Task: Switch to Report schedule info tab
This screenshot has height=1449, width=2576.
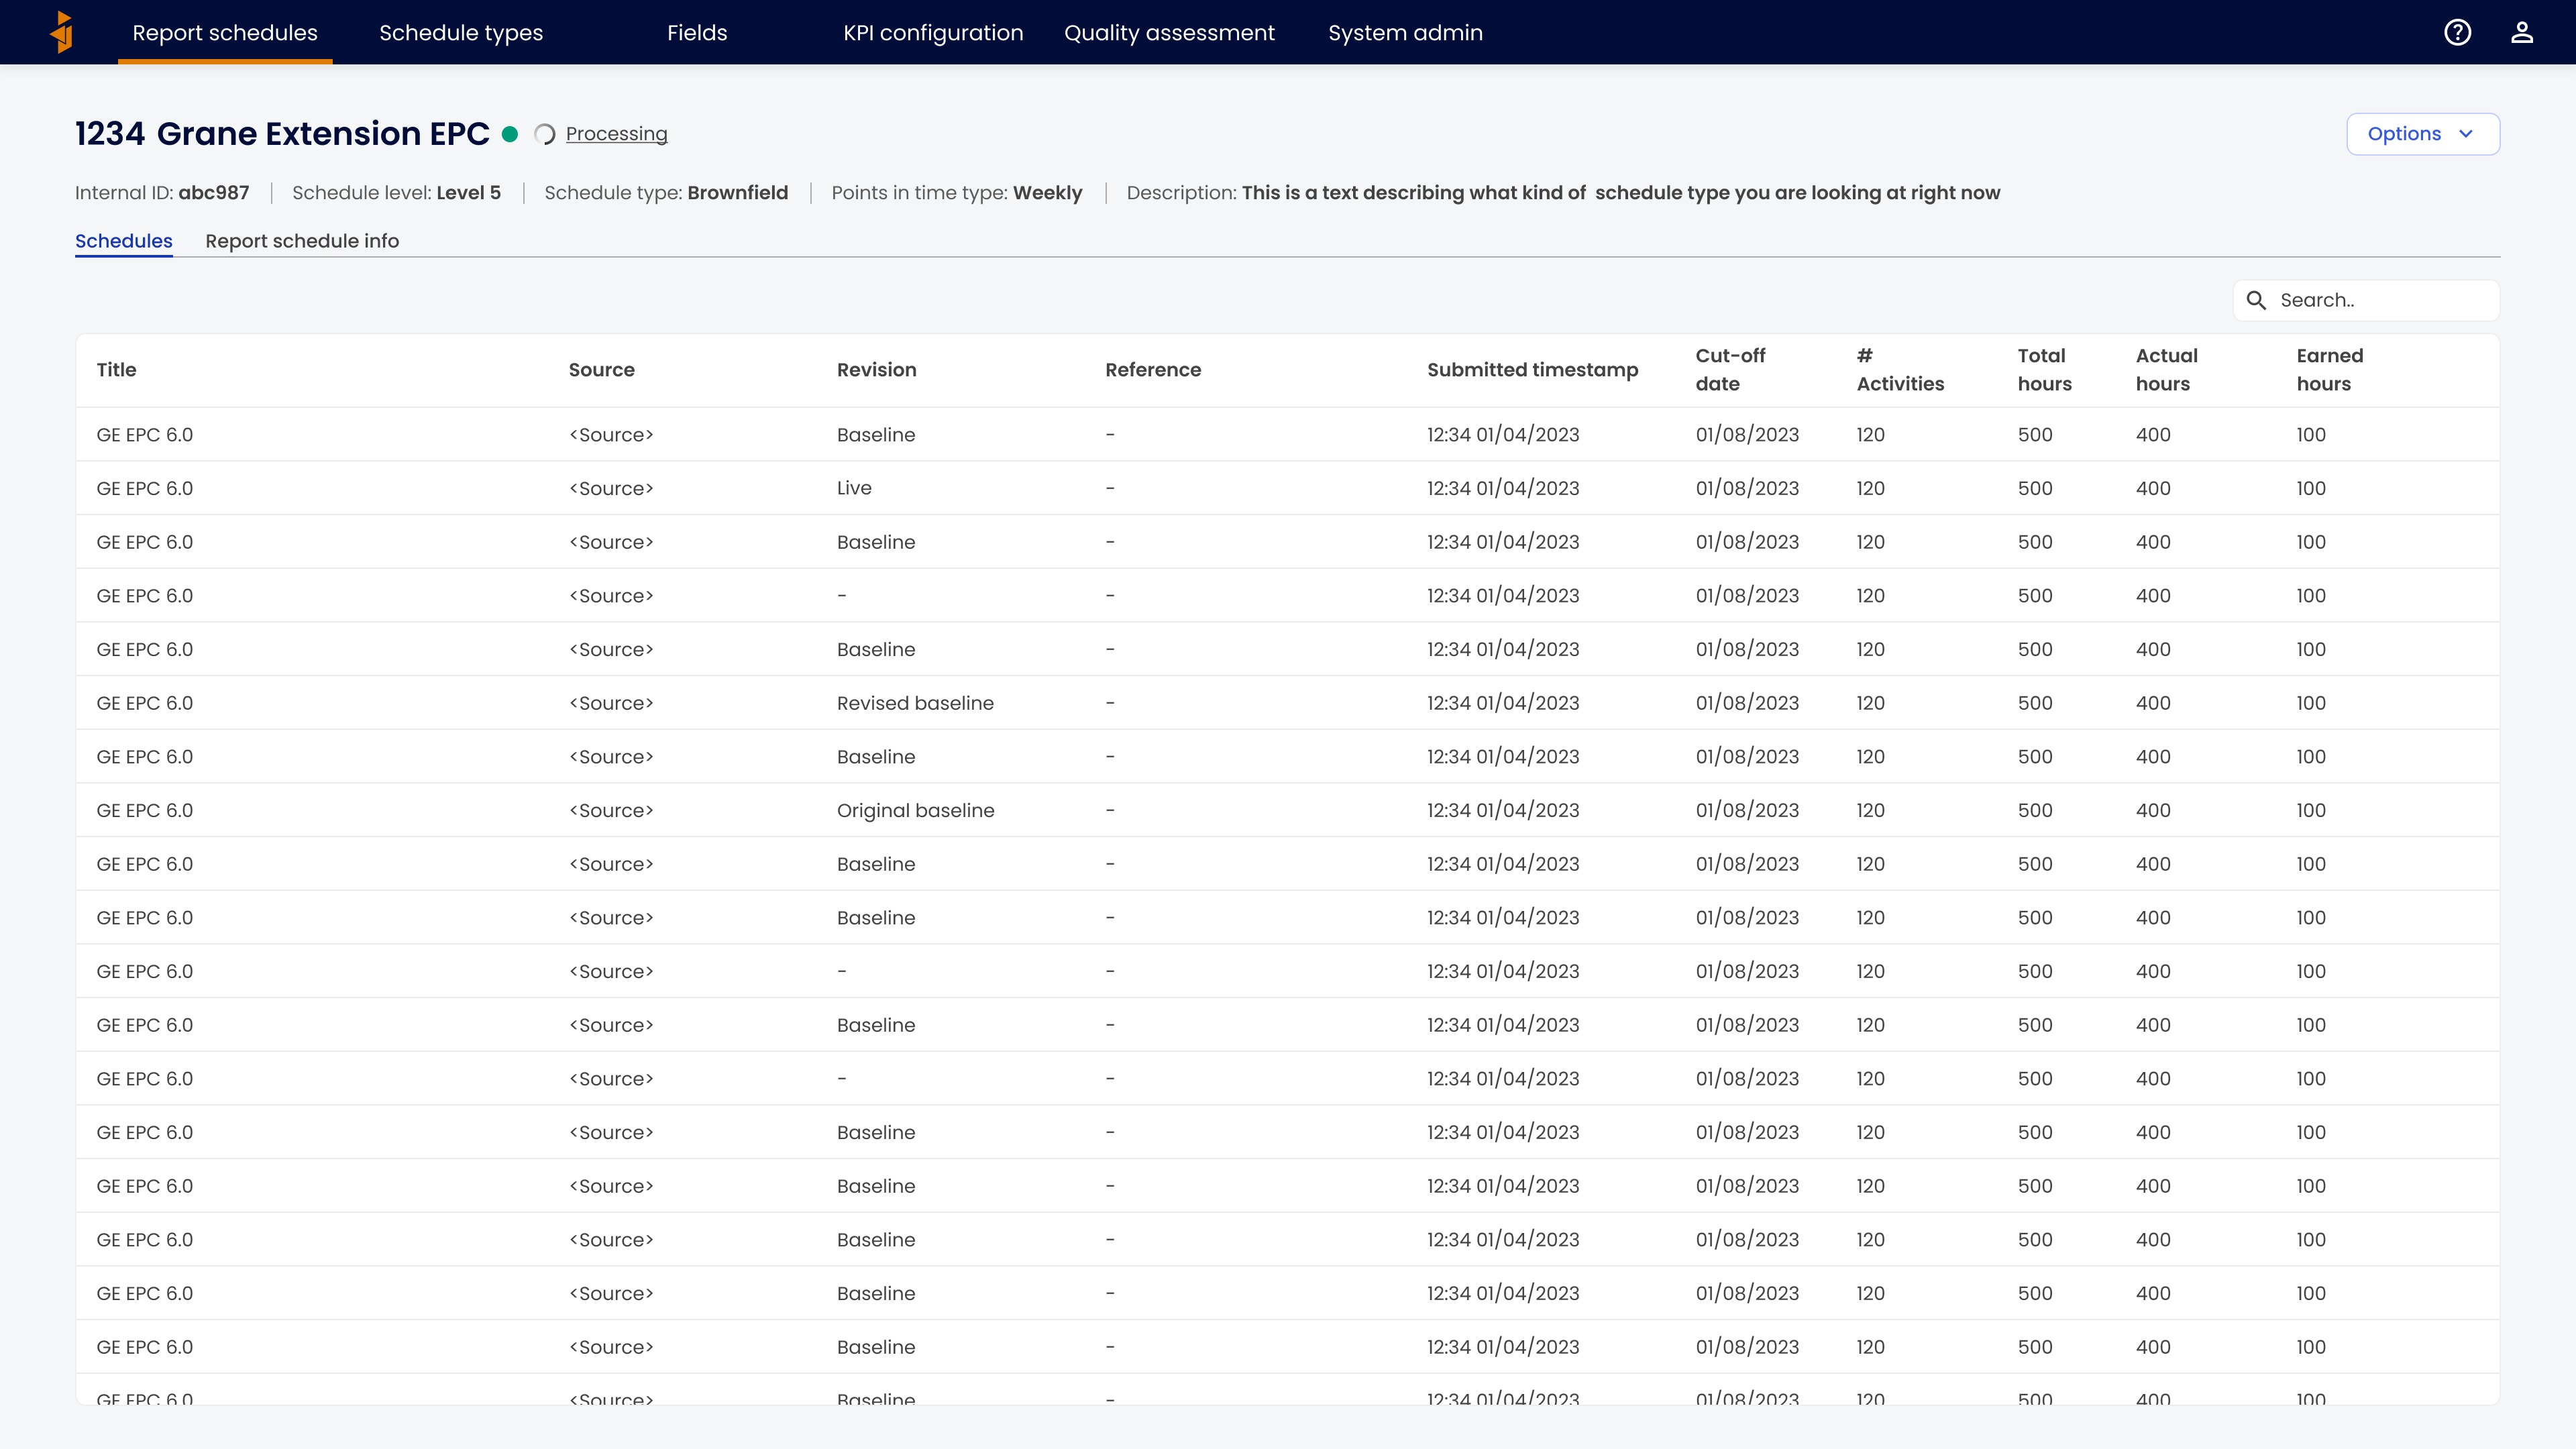Action: (302, 241)
